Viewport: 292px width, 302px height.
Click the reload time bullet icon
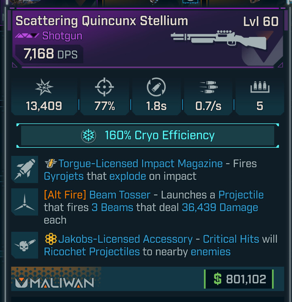click(x=156, y=87)
